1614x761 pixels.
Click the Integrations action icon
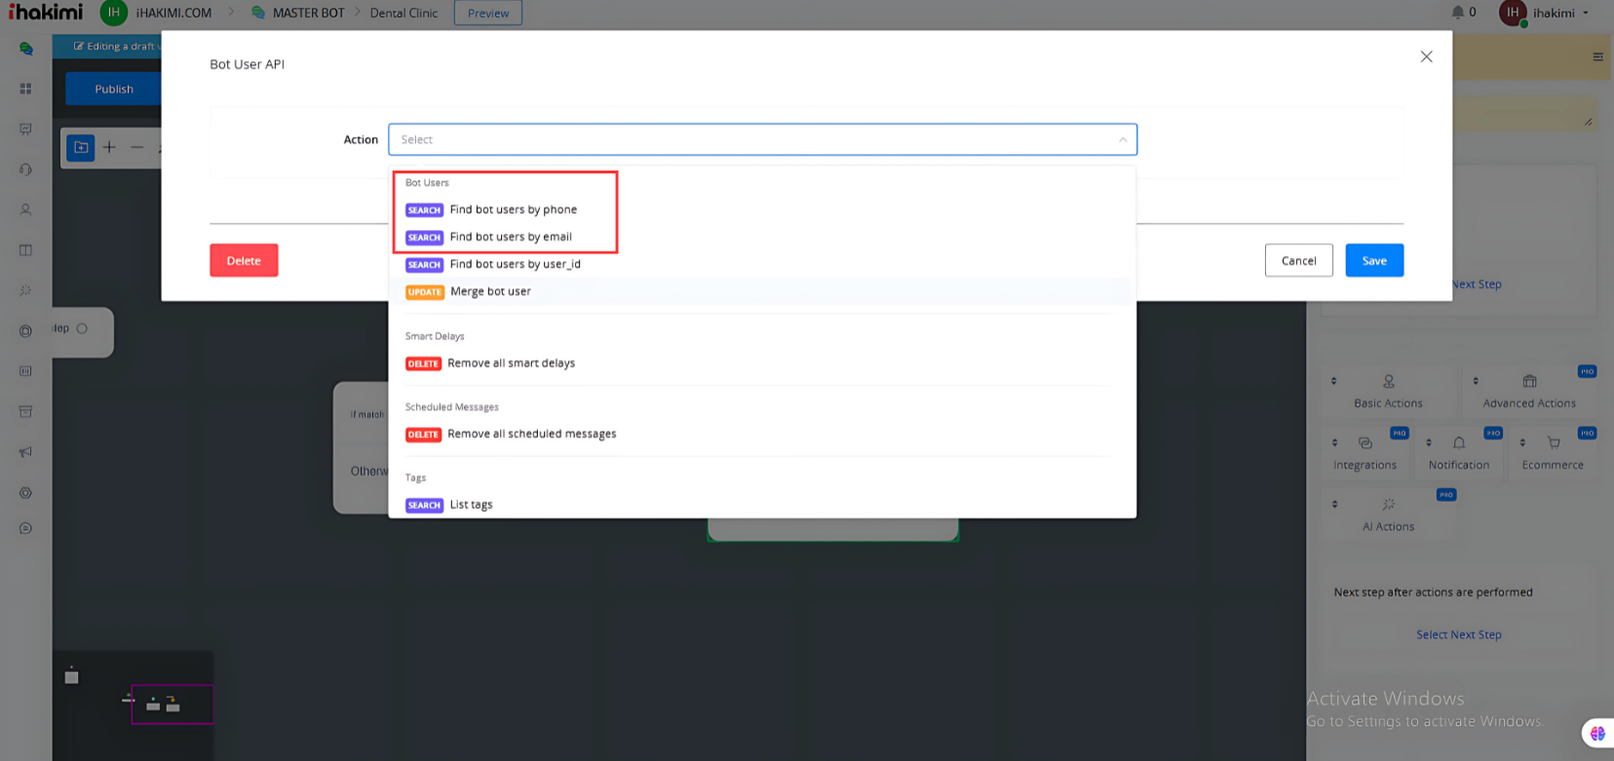tap(1364, 443)
